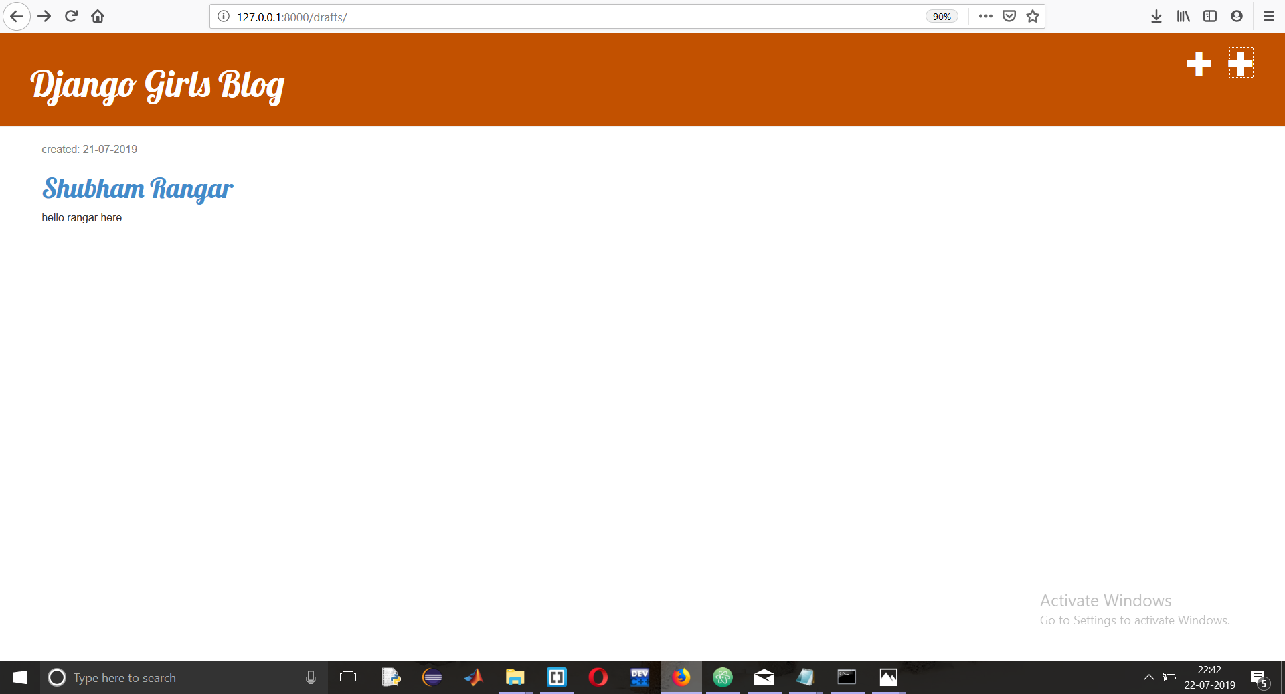
Task: Open the Shubham Rangar draft post
Action: pos(137,189)
